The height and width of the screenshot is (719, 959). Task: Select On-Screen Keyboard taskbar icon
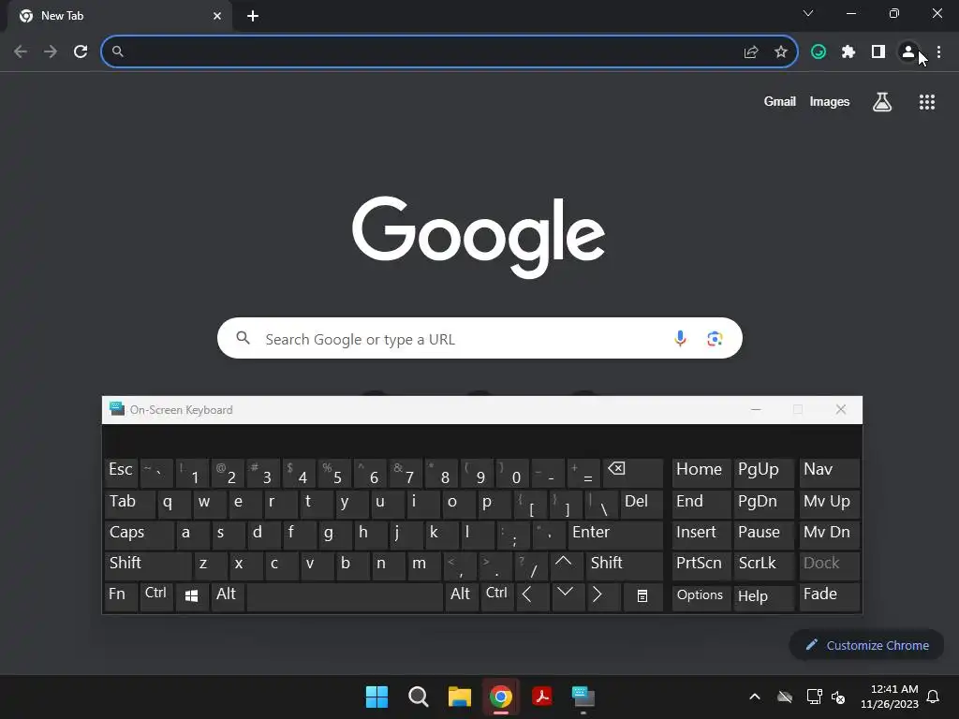583,697
